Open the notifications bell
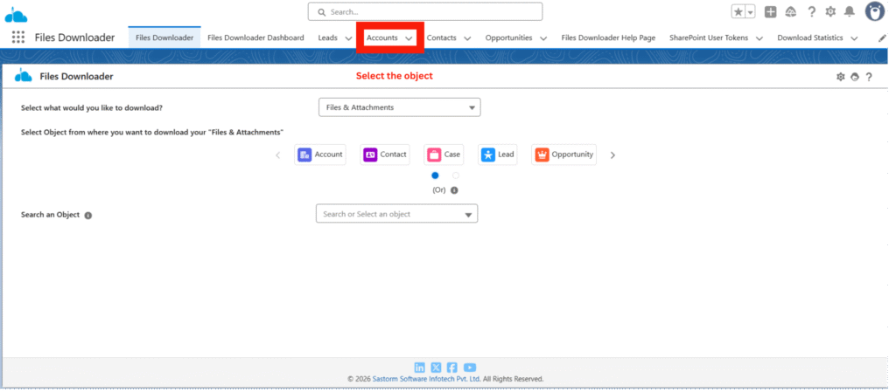 tap(850, 12)
